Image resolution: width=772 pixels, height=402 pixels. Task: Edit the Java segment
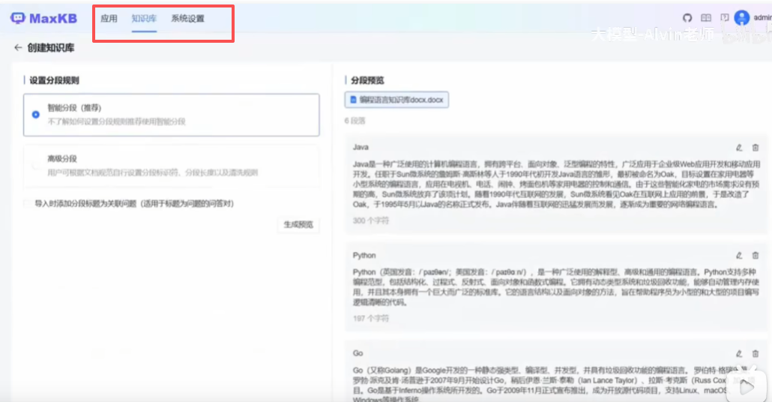click(739, 147)
